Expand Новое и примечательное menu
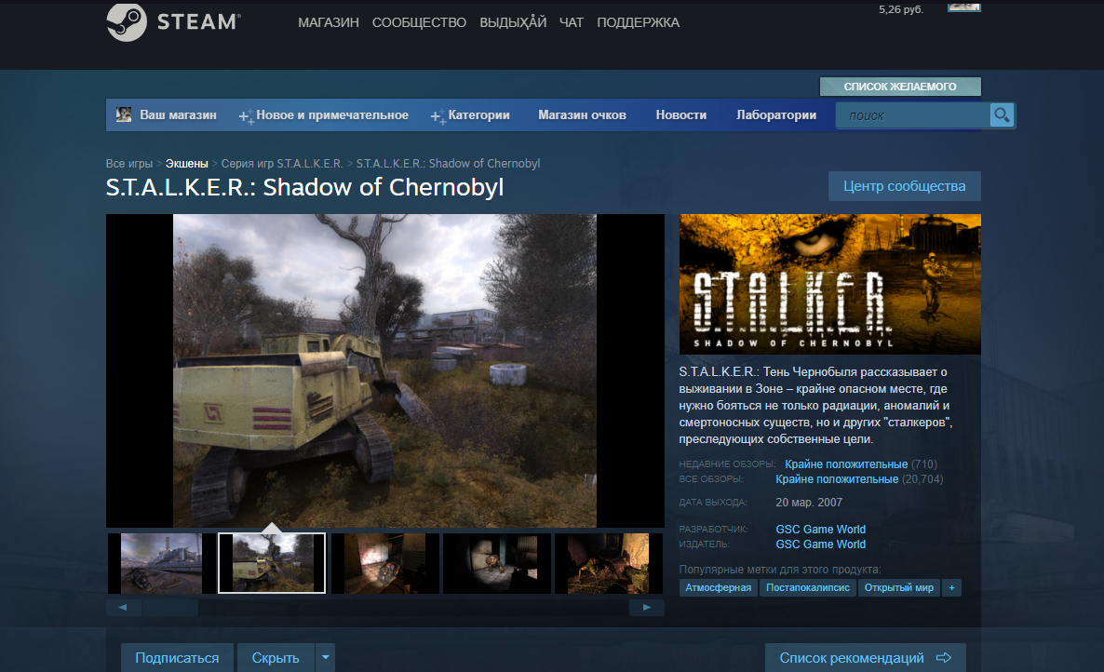Screen dimensions: 1104x672 coord(324,115)
